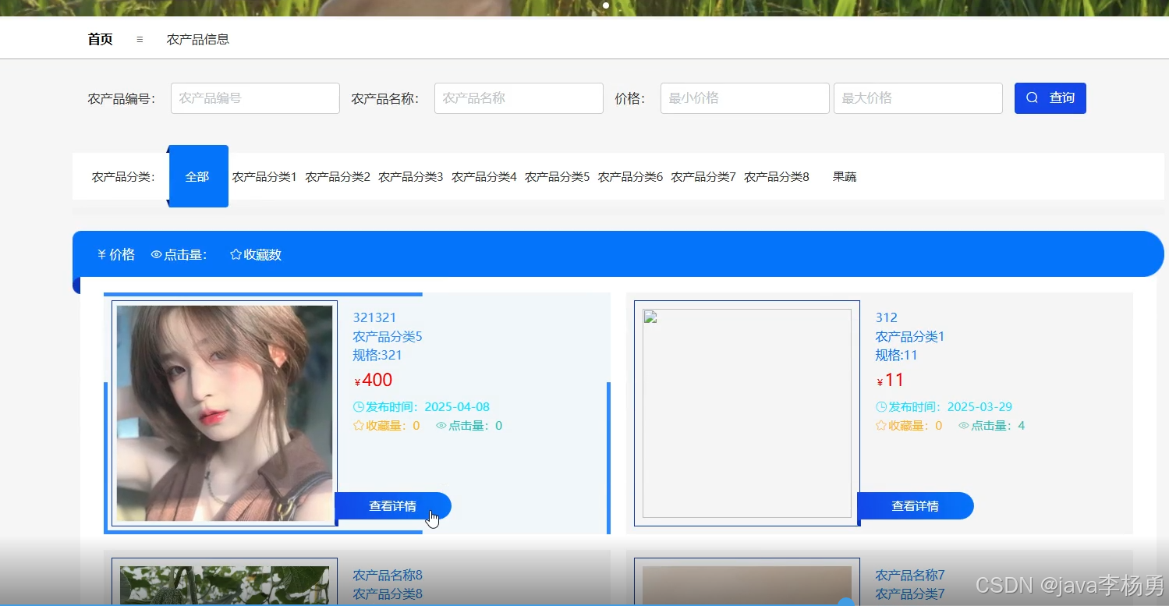The height and width of the screenshot is (606, 1169).
Task: Click the ≡ breadcrumb separator icon
Action: click(x=140, y=39)
